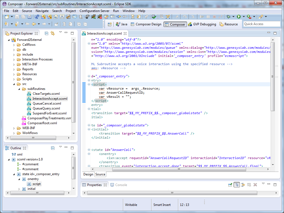Select ComposerRoot.vxml file
Viewport: 284px width, 213px height.
[42, 123]
